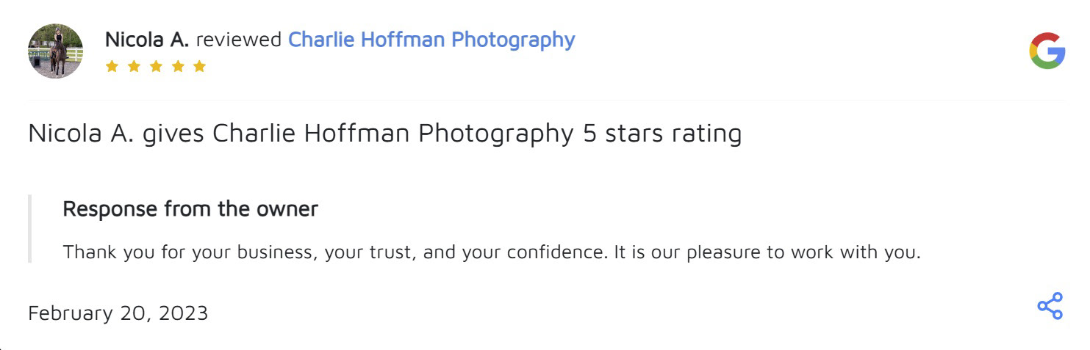Open the blue Charlie Hoffman Photography link
Image resolution: width=1090 pixels, height=350 pixels.
click(431, 40)
